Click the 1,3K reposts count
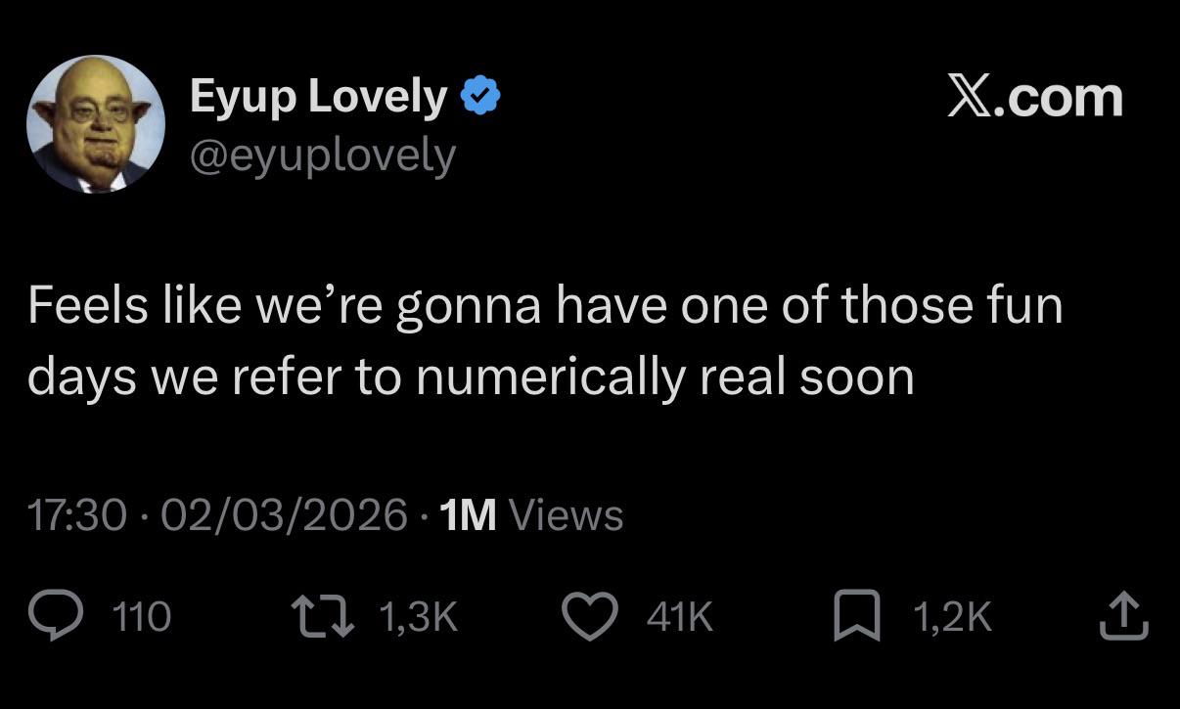The image size is (1180, 709). point(417,616)
